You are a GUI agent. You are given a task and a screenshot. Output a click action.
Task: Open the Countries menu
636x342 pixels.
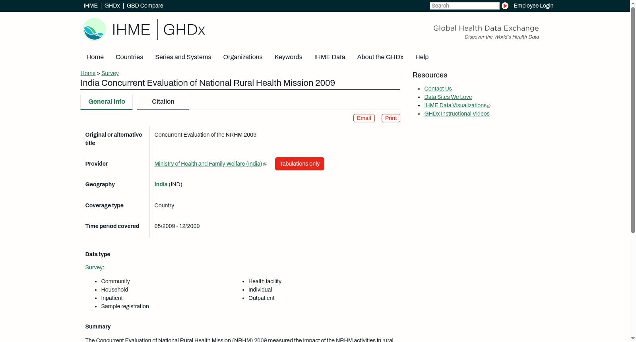(x=129, y=57)
